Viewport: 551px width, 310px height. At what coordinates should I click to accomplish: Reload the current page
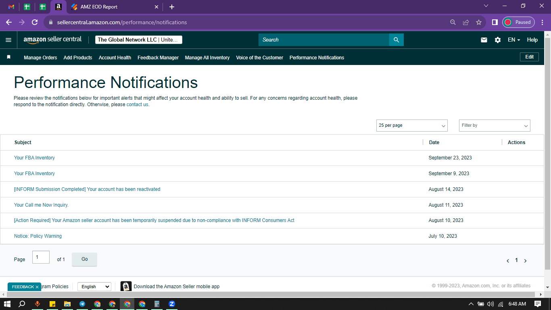click(x=35, y=22)
